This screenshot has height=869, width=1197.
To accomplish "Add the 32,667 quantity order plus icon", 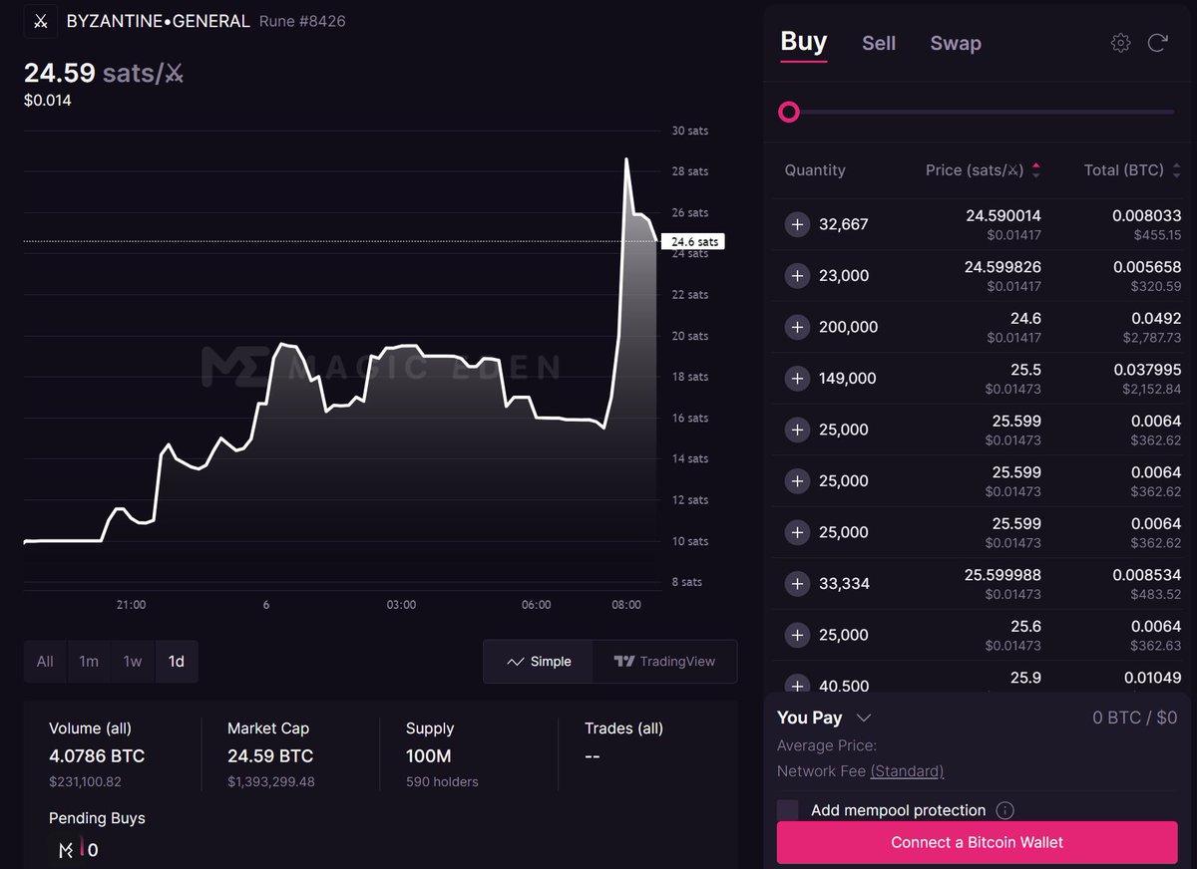I will (x=797, y=224).
